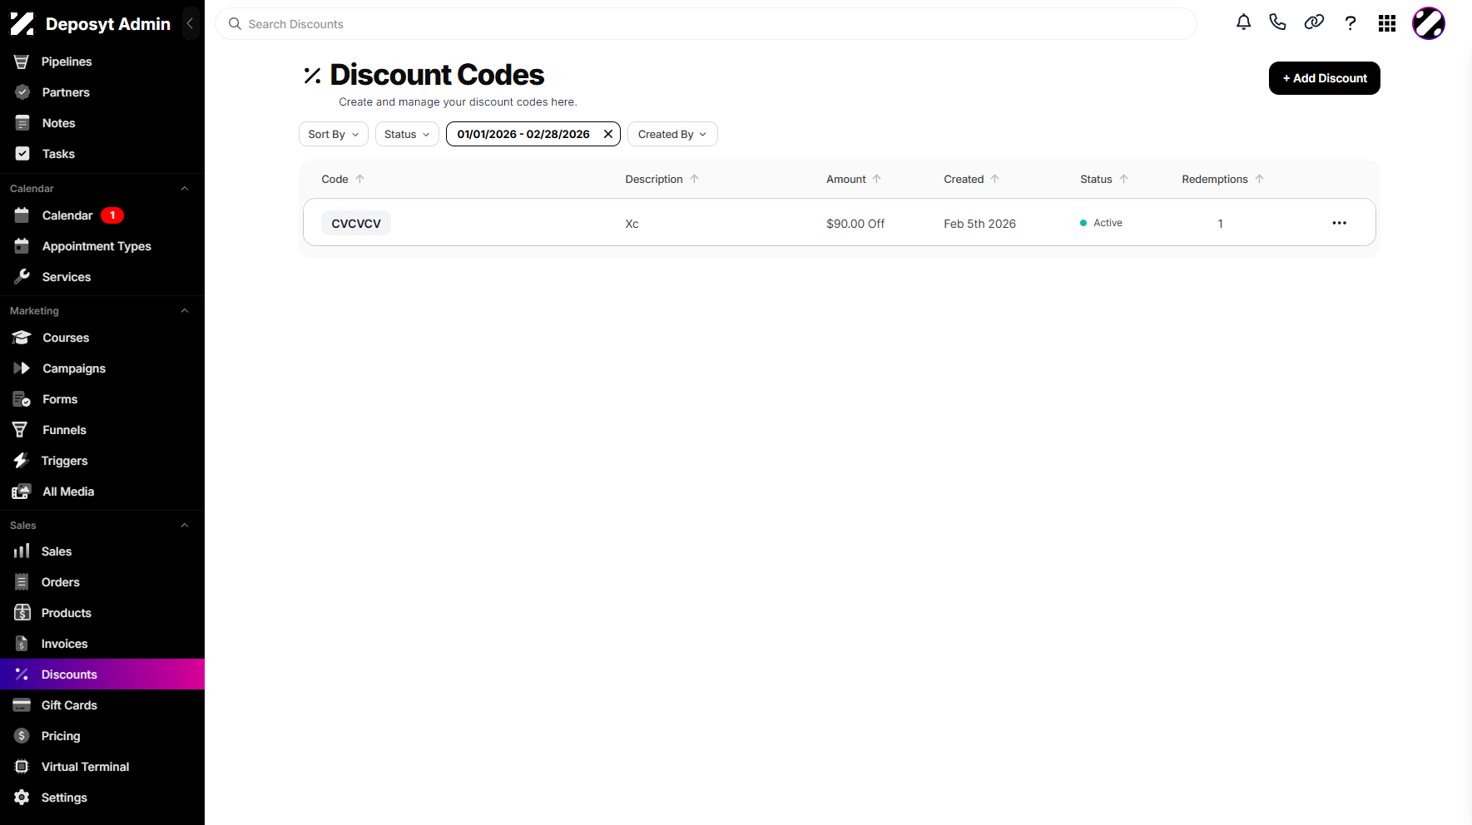This screenshot has width=1472, height=825.
Task: Open the user profile avatar
Action: (1429, 23)
